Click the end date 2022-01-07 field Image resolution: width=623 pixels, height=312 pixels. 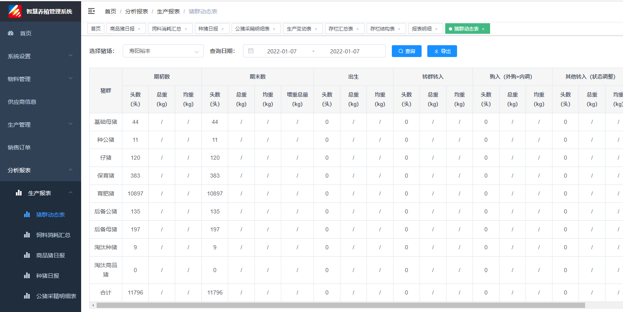coord(345,51)
